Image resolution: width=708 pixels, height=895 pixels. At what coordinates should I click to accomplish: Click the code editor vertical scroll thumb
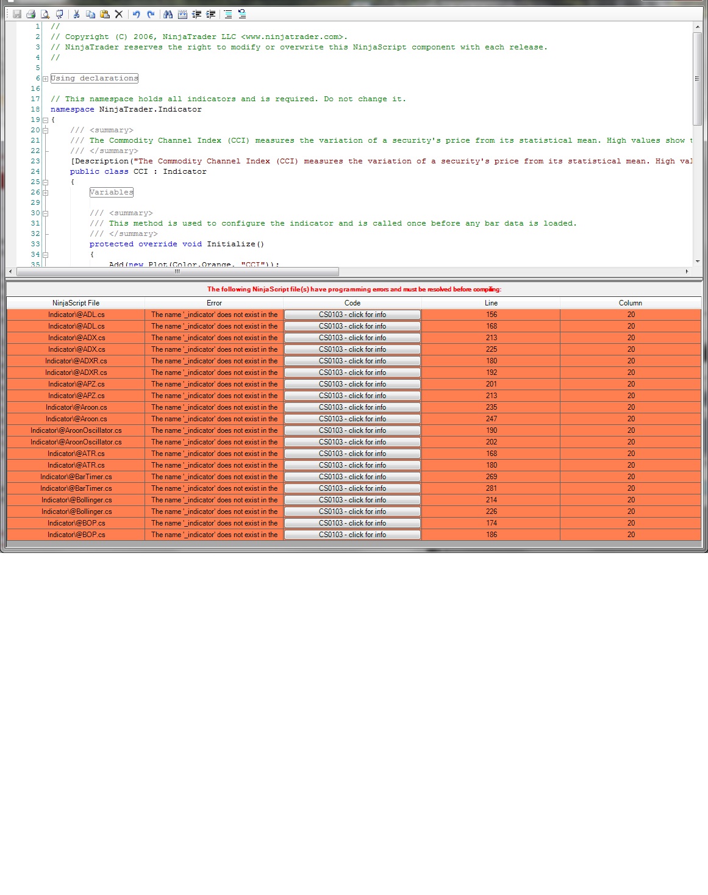(697, 79)
